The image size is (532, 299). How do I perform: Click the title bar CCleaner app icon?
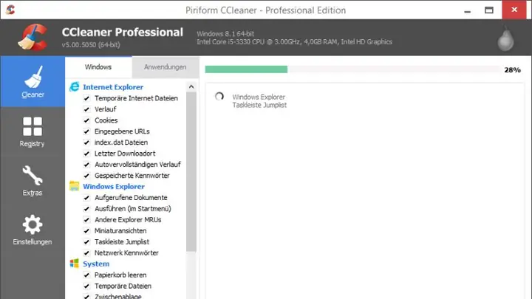click(10, 10)
